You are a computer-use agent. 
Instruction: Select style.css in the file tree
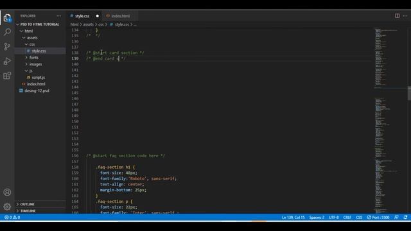39,51
